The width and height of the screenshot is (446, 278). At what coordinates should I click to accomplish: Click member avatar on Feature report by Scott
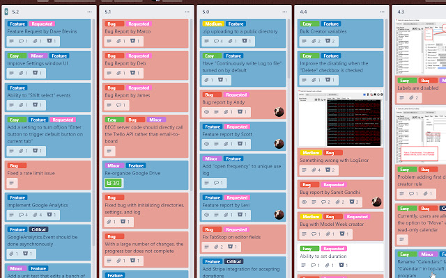(x=279, y=144)
